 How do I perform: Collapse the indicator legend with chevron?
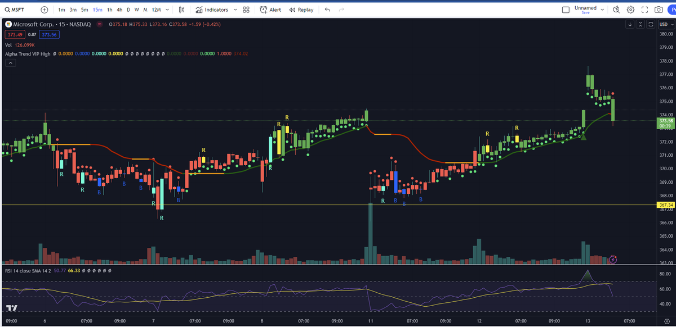pyautogui.click(x=10, y=63)
